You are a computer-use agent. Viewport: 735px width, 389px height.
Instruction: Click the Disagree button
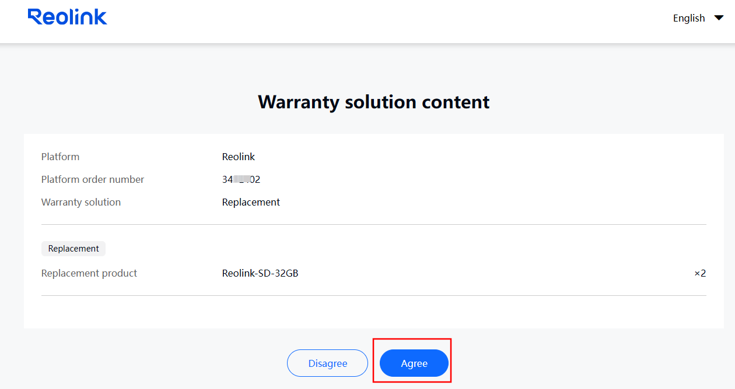pos(328,363)
